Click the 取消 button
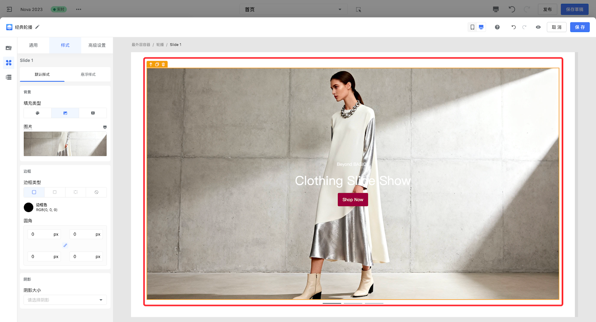596x322 pixels. [x=557, y=27]
